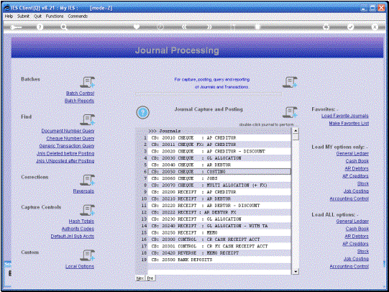The width and height of the screenshot is (389, 292).
Task: Click the double-right arrow toolbar icon
Action: click(x=209, y=27)
